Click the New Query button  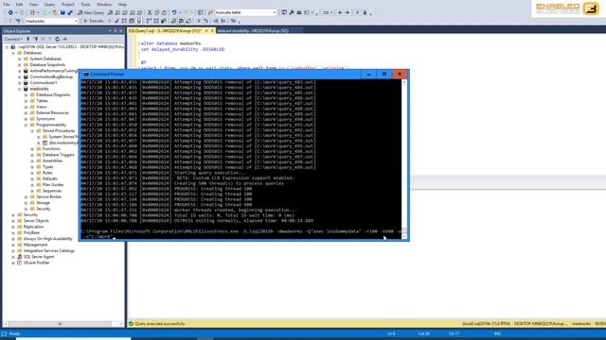tap(91, 12)
